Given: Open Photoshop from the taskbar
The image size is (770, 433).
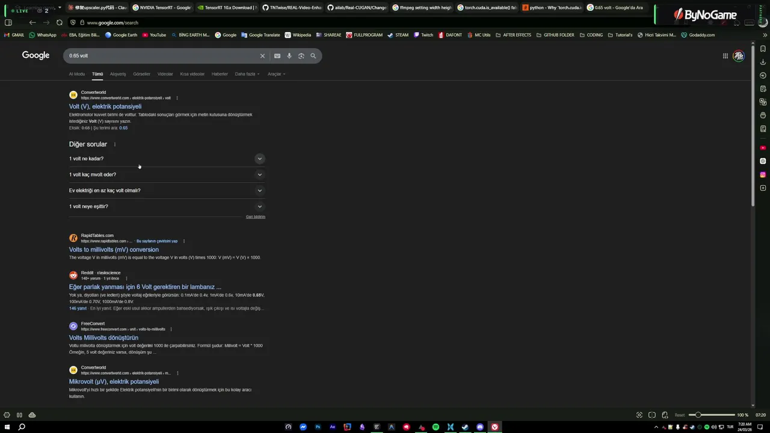Looking at the screenshot, I should pyautogui.click(x=318, y=427).
